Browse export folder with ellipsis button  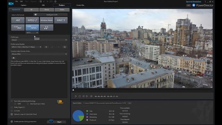pos(129,103)
